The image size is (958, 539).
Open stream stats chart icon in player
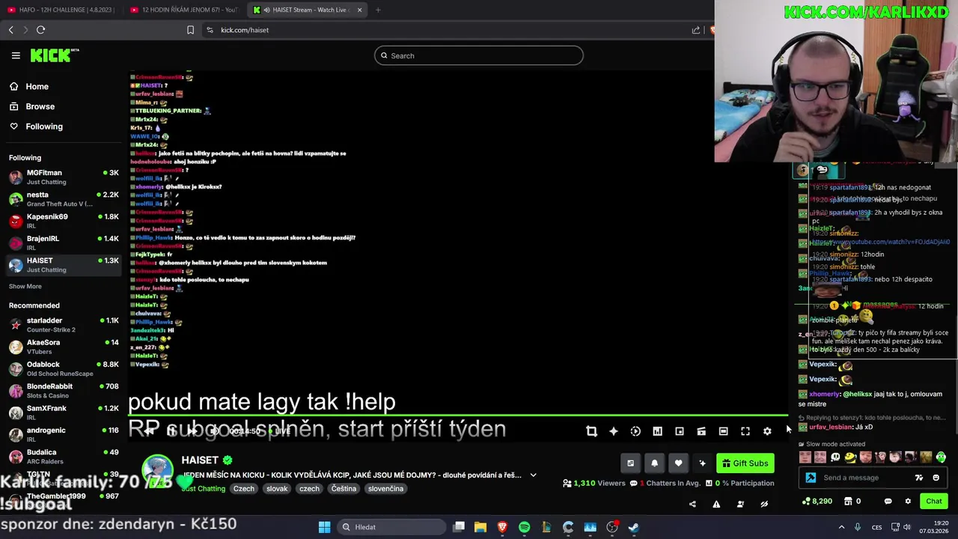coord(657,431)
